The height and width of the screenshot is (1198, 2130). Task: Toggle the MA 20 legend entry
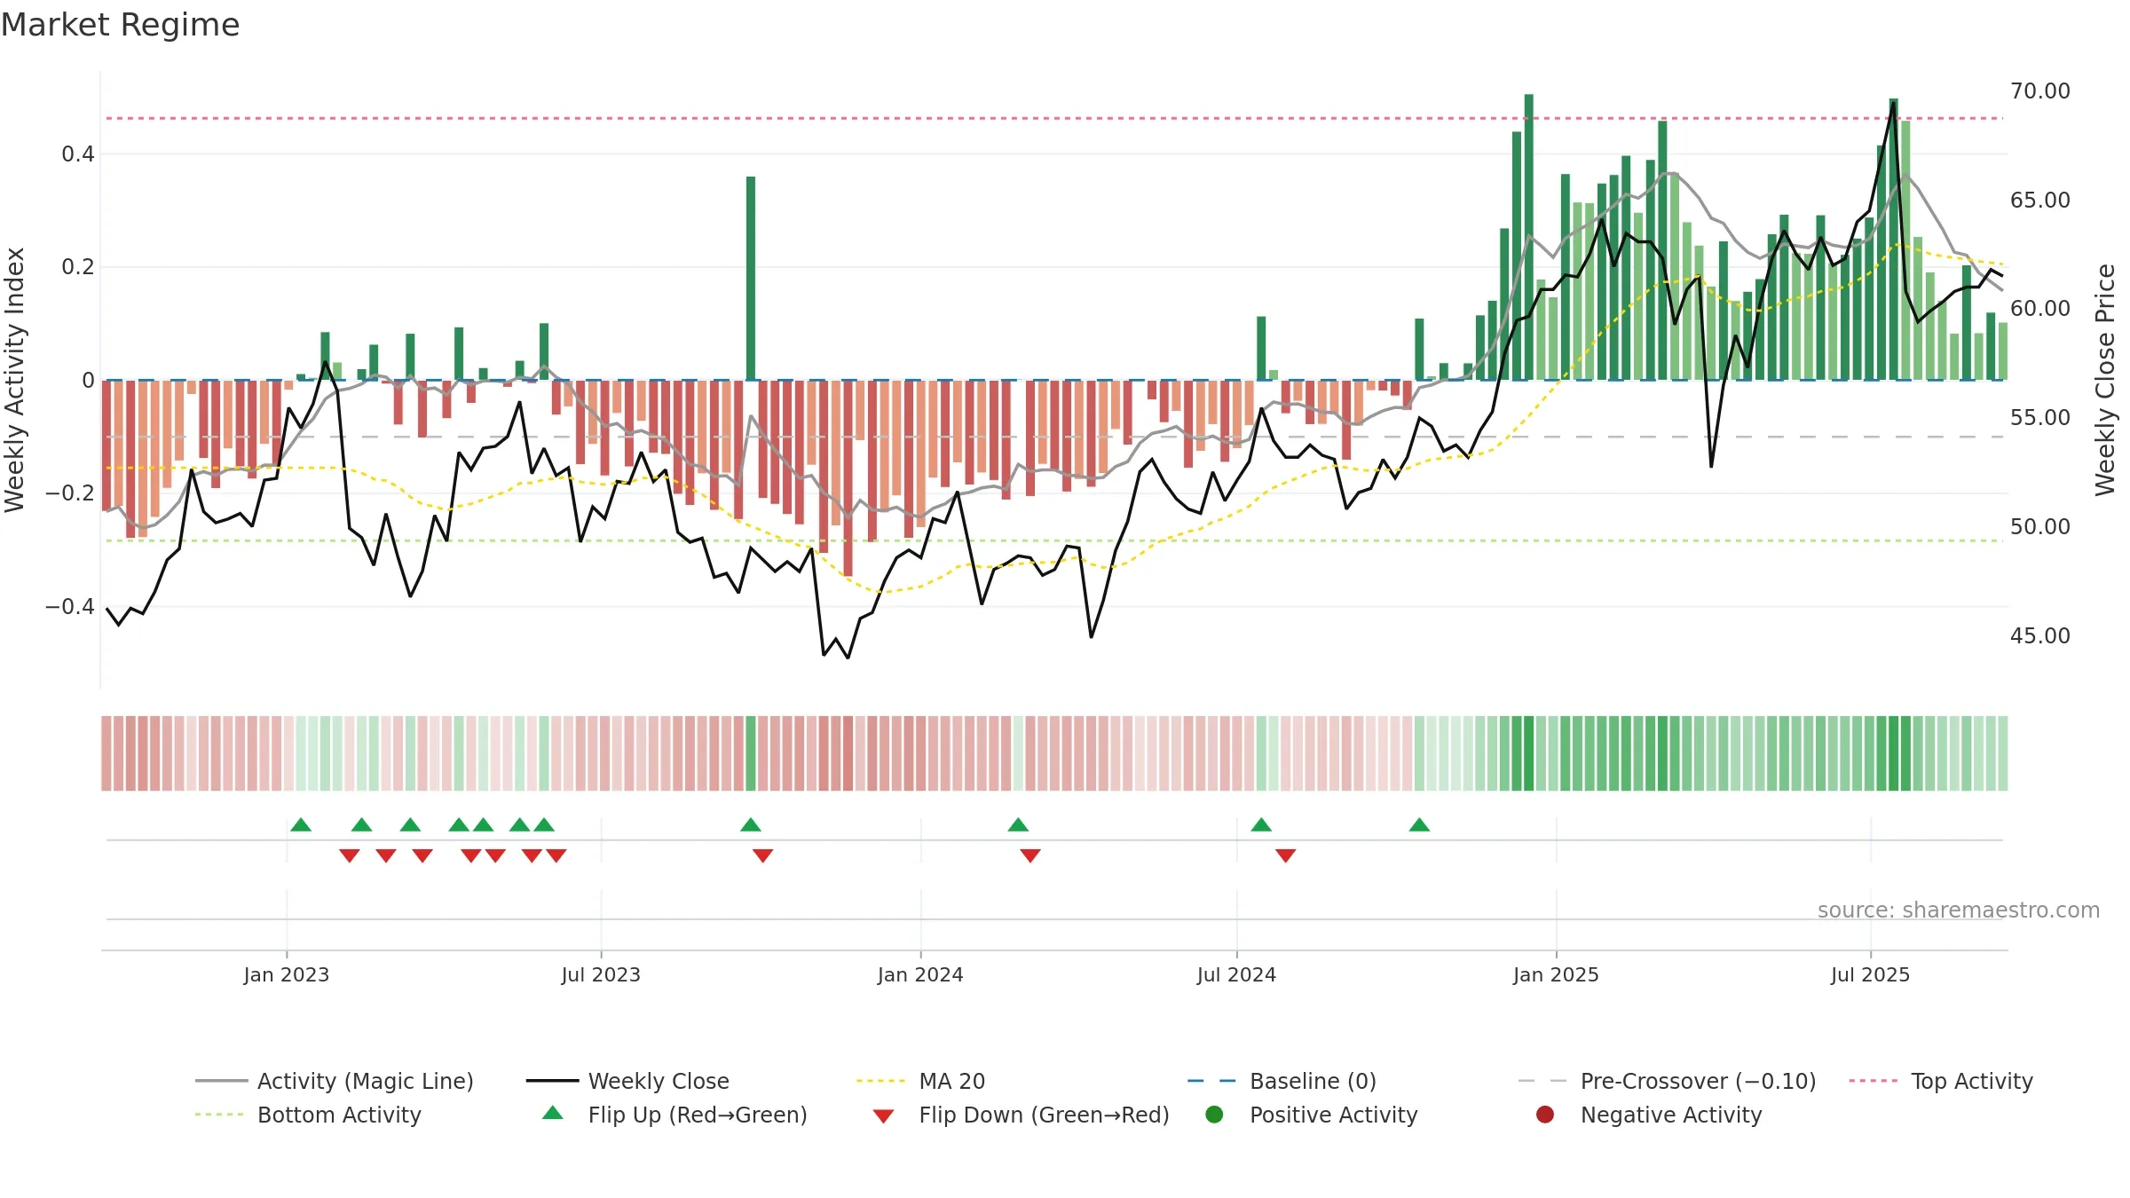pos(920,1081)
